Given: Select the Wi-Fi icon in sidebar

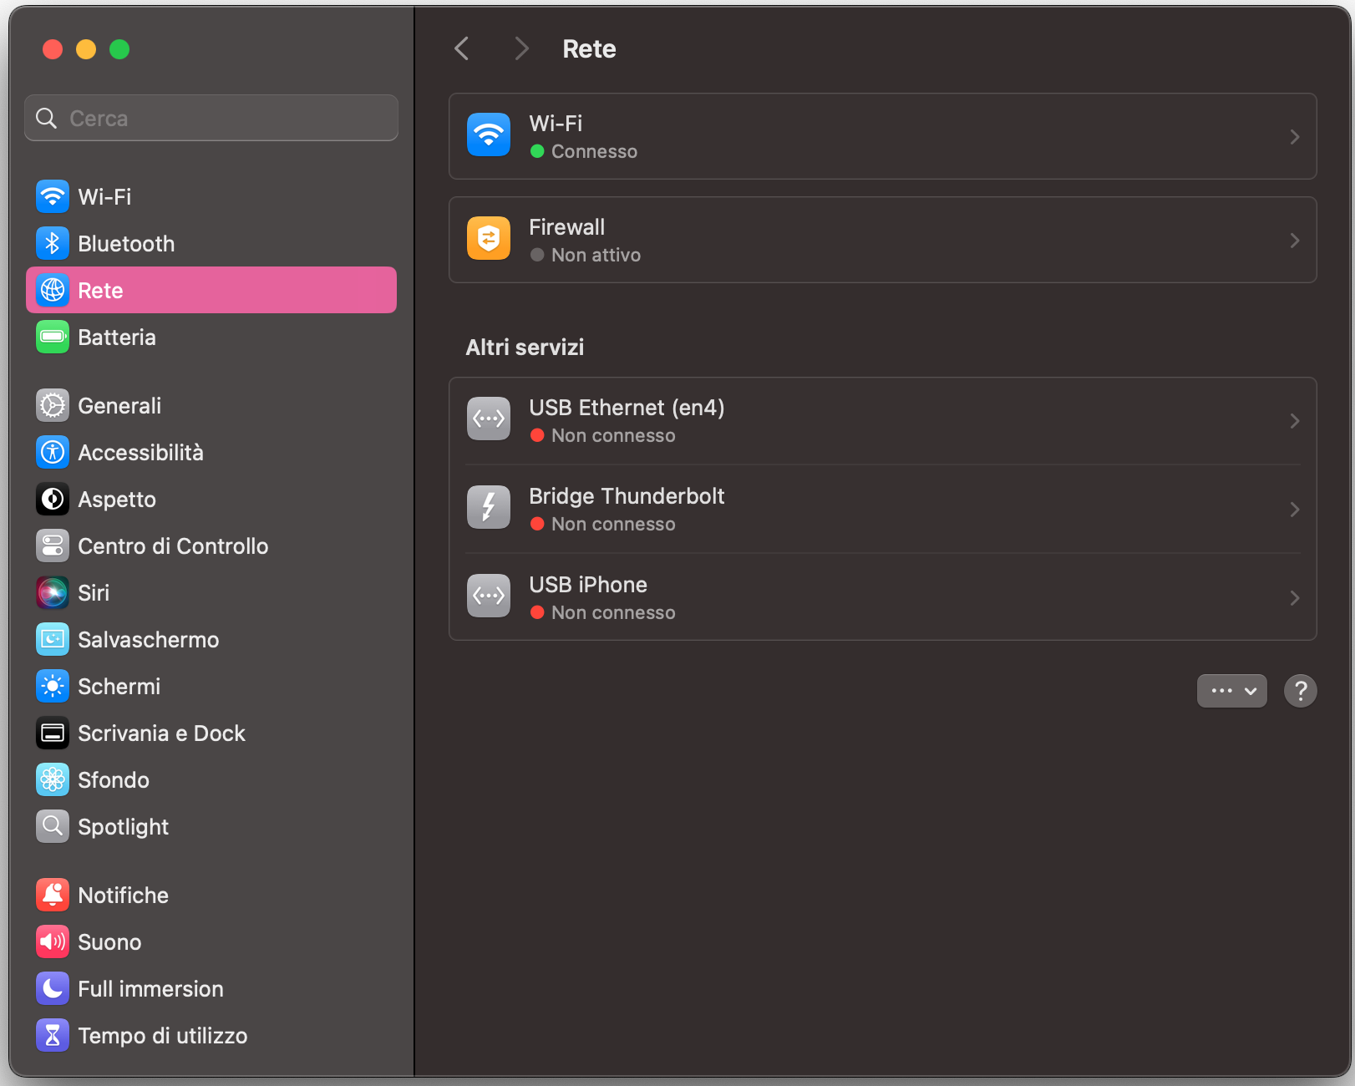Looking at the screenshot, I should [x=53, y=196].
